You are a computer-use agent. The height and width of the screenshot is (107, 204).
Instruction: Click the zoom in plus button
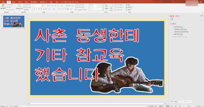tap(195, 106)
